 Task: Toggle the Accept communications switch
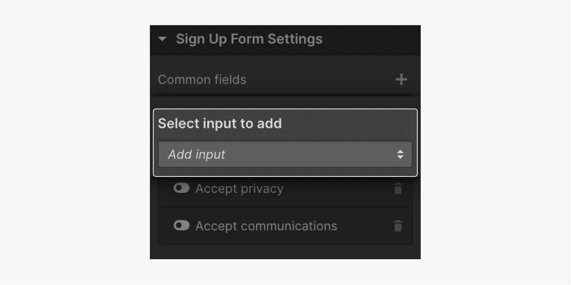point(181,225)
